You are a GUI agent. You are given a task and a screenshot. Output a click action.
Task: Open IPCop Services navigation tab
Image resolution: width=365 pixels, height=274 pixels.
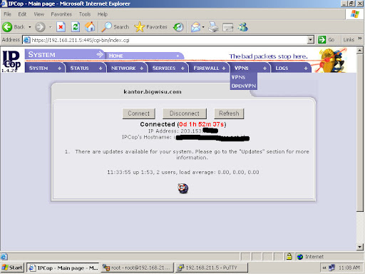coord(168,68)
